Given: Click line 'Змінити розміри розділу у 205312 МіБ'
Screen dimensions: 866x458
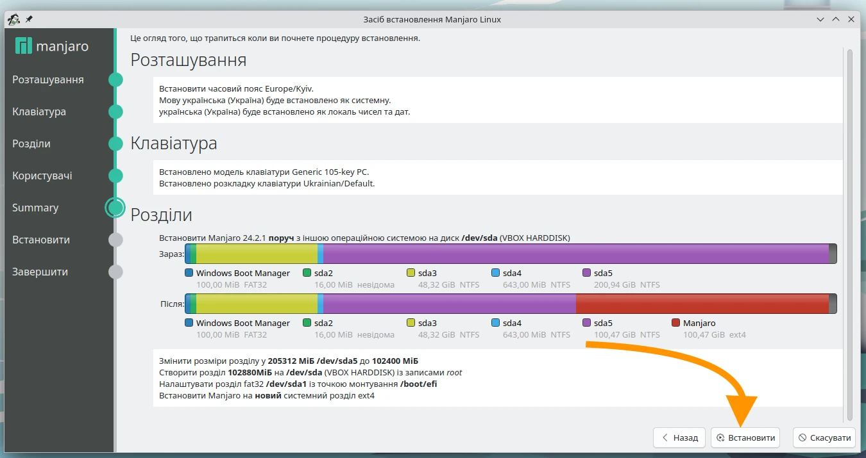Looking at the screenshot, I should (289, 361).
